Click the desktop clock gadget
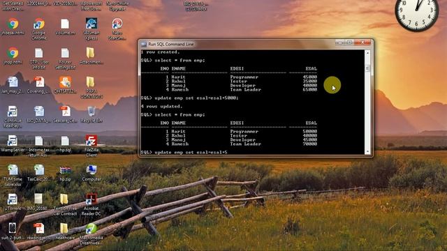Viewport: 447px width, 251px height. [x=416, y=11]
